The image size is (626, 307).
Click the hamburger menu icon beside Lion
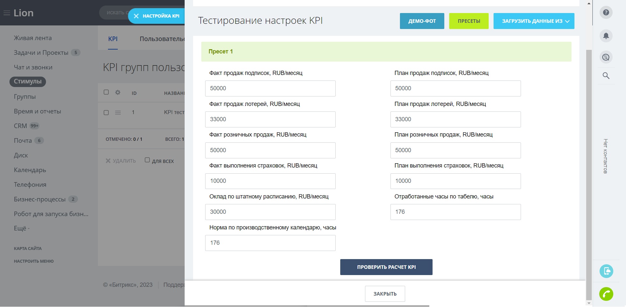(7, 13)
